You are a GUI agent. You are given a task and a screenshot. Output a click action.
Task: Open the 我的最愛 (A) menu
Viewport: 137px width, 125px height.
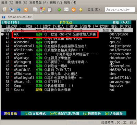tap(38, 2)
